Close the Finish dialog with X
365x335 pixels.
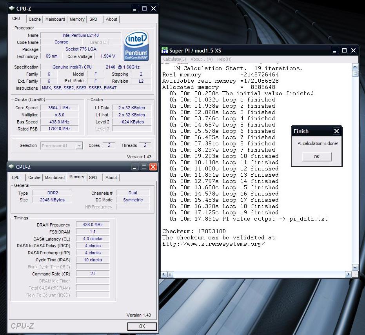336,131
